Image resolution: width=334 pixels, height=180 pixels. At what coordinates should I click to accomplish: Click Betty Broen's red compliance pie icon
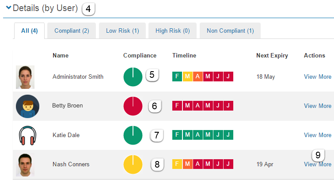(x=133, y=106)
